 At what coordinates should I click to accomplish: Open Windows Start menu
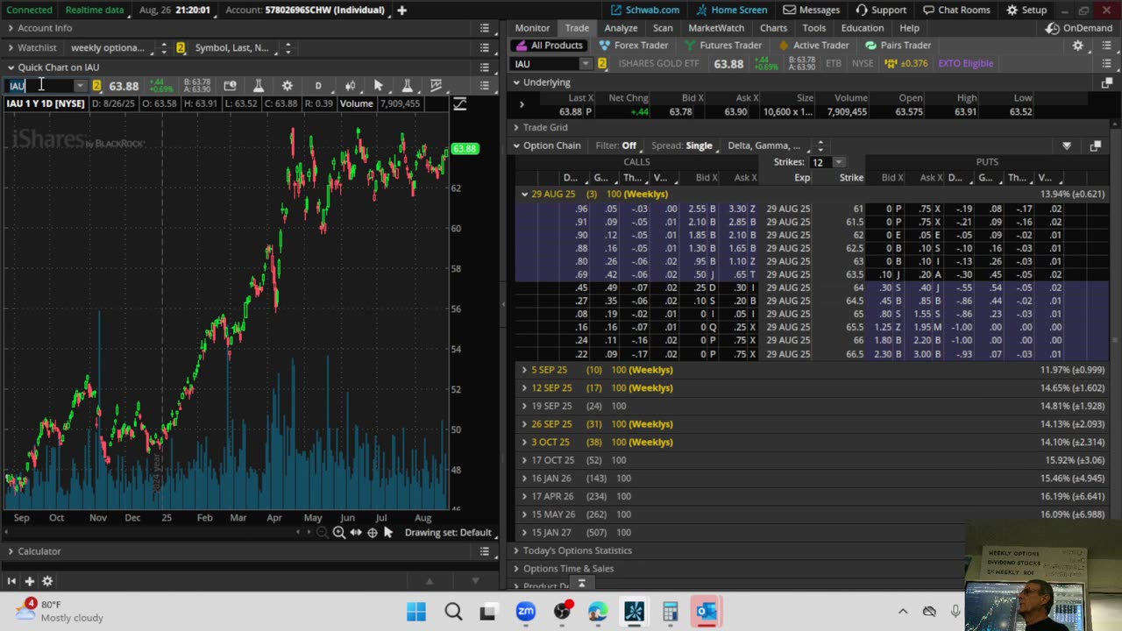(416, 611)
